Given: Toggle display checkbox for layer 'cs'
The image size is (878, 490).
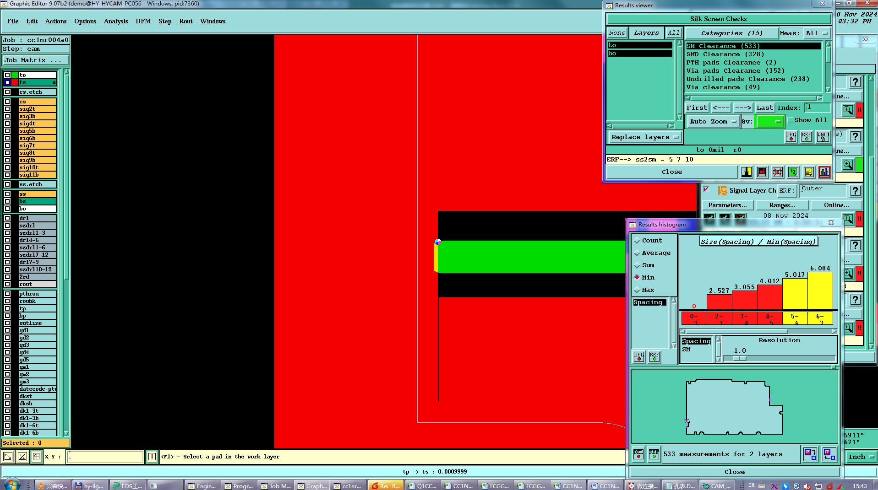Looking at the screenshot, I should 7,102.
